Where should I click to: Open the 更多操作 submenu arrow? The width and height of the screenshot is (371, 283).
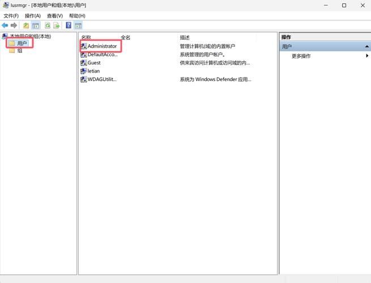point(367,56)
